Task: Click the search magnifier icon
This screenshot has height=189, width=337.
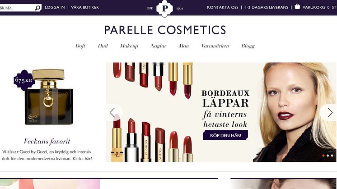Action: coord(37,8)
